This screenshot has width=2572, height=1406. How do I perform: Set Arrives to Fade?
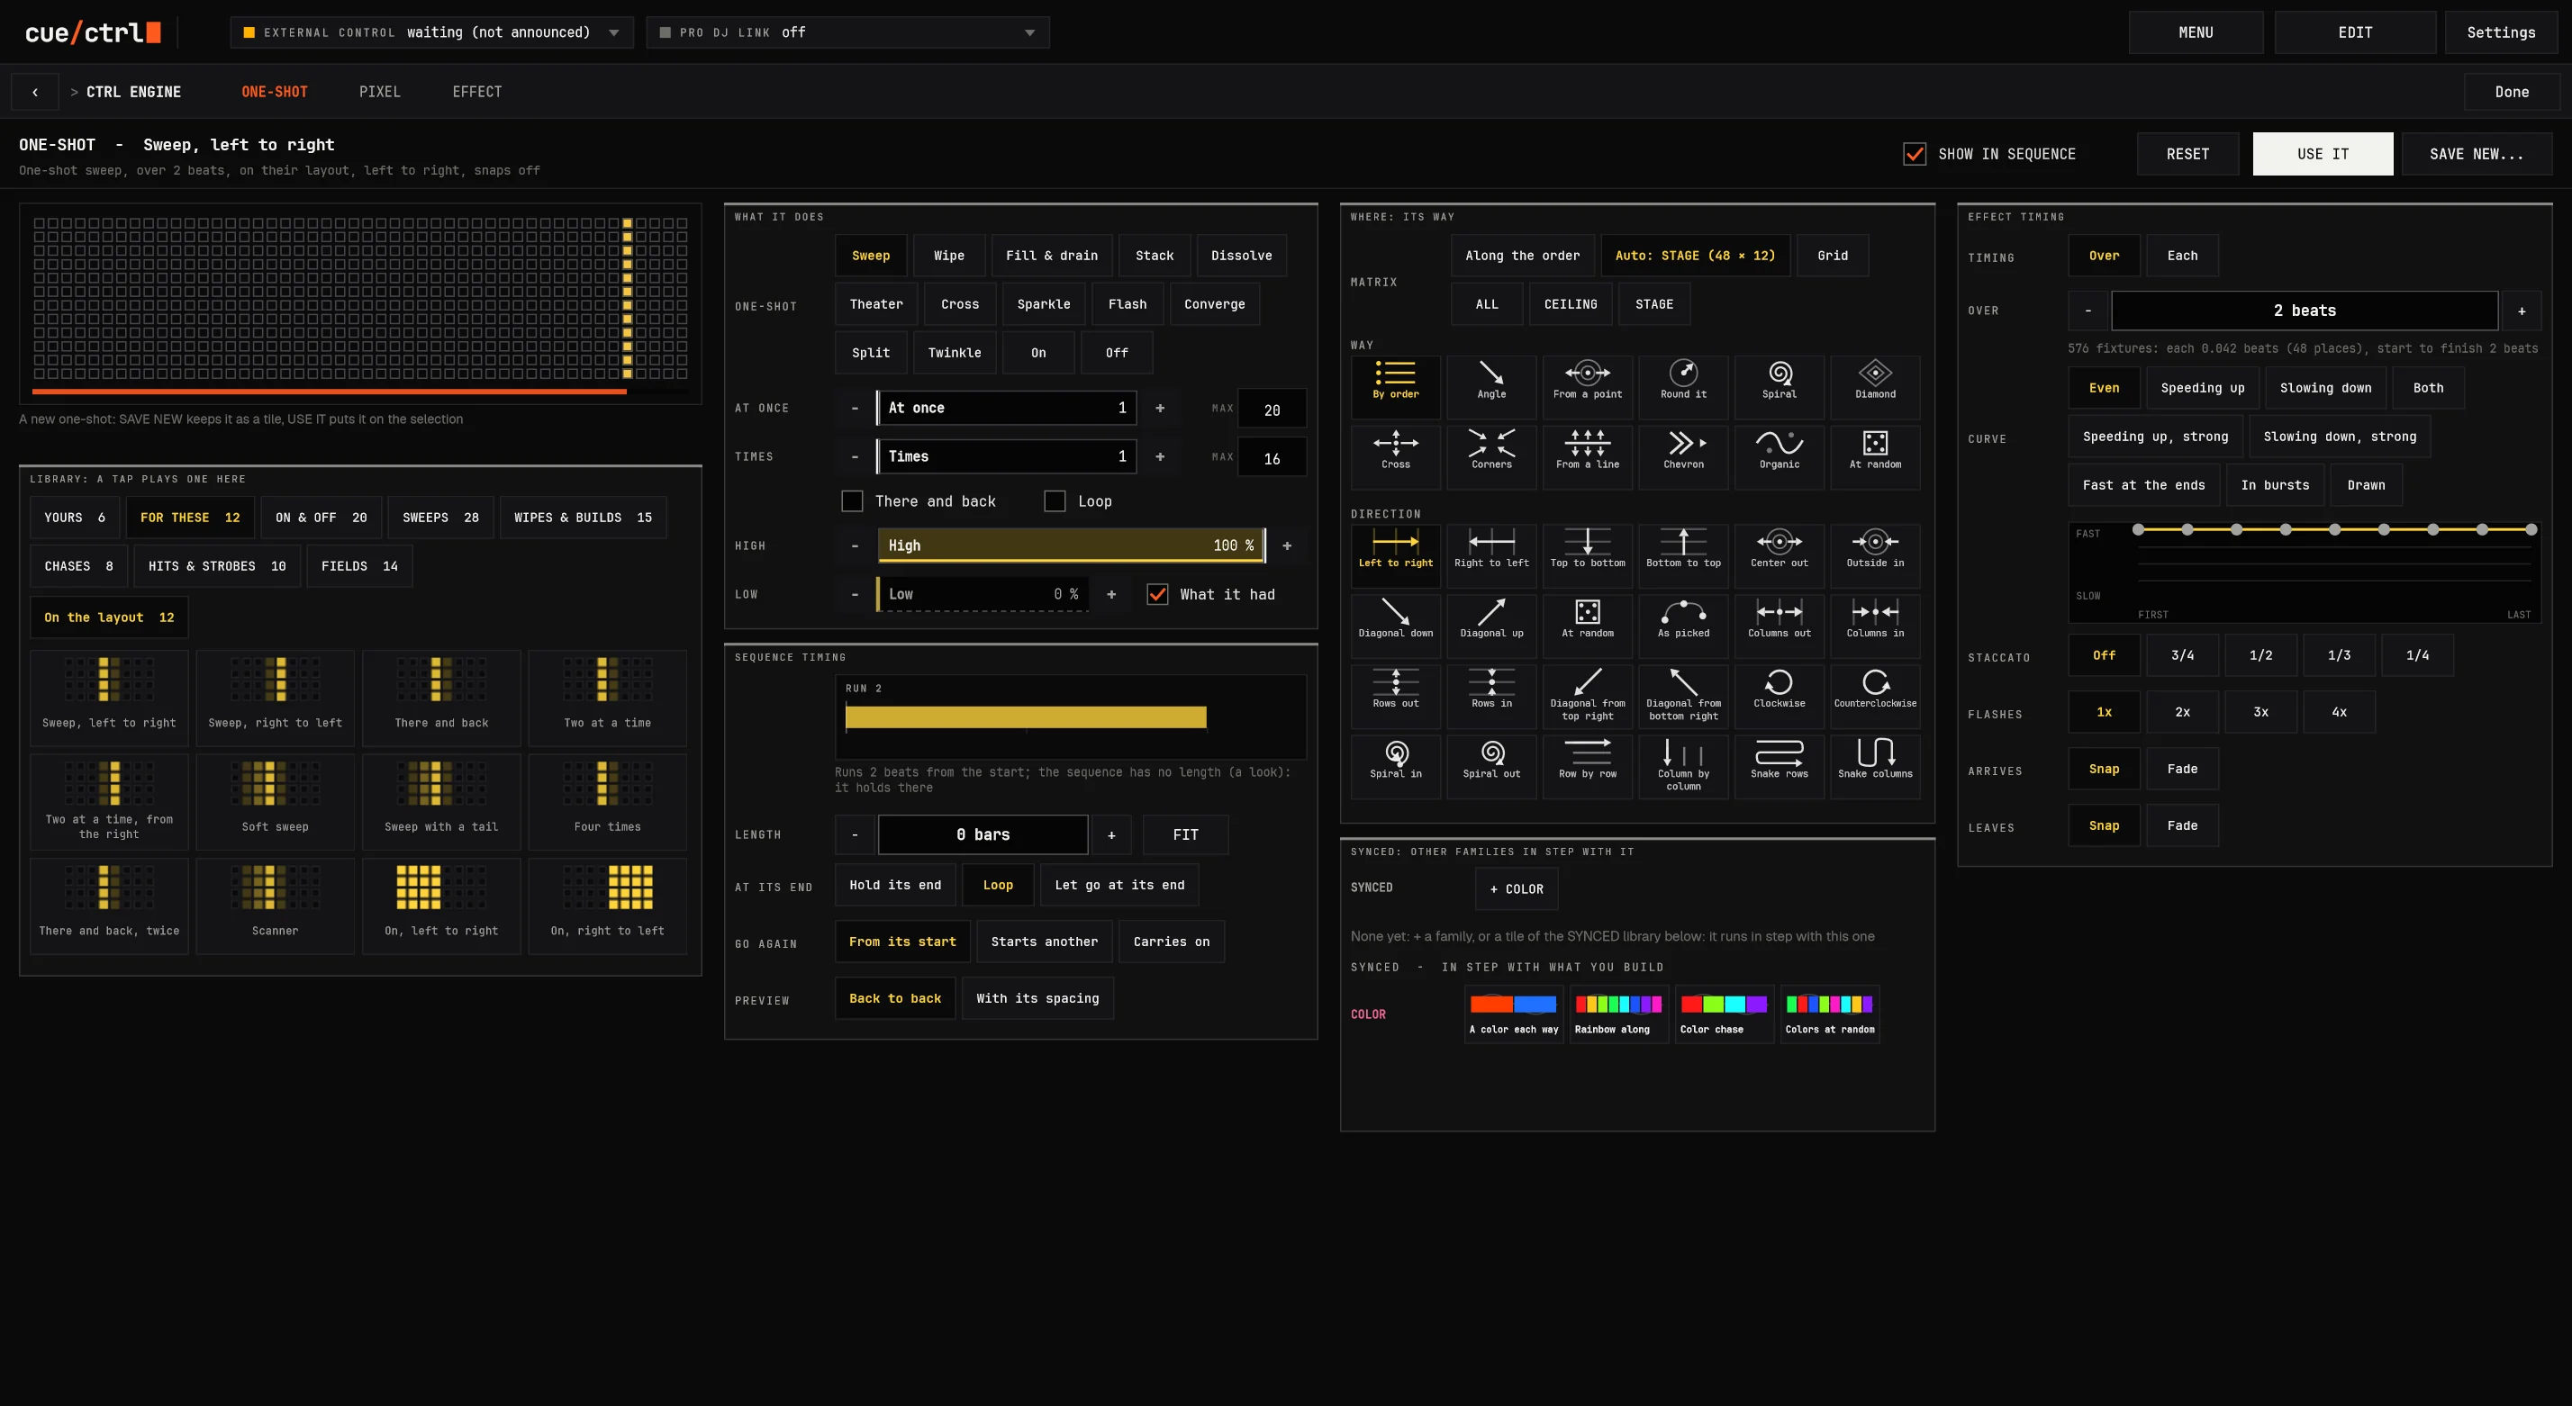pos(2181,769)
